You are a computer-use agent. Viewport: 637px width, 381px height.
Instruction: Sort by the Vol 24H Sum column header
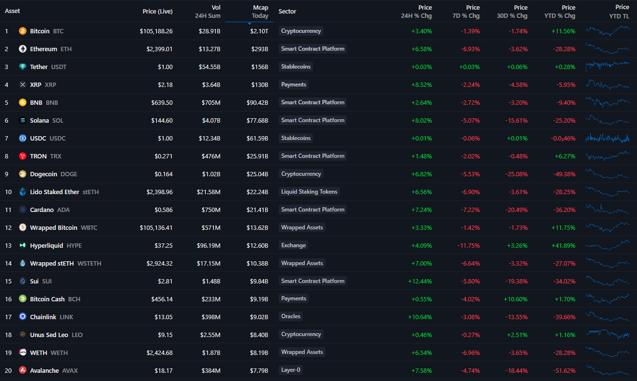tap(208, 12)
